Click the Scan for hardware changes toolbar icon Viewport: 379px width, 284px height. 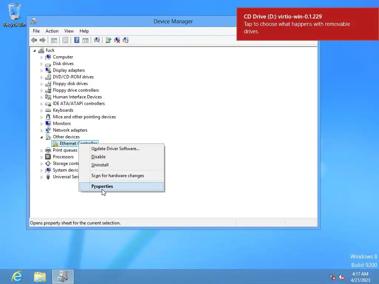[x=97, y=40]
